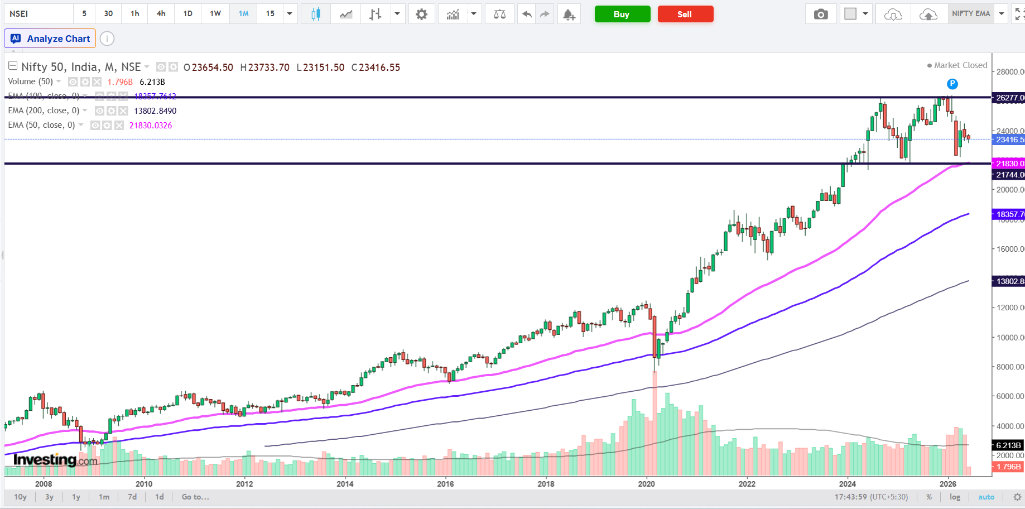
Task: Open Nifty 50 series settings gear
Action: coord(173,67)
